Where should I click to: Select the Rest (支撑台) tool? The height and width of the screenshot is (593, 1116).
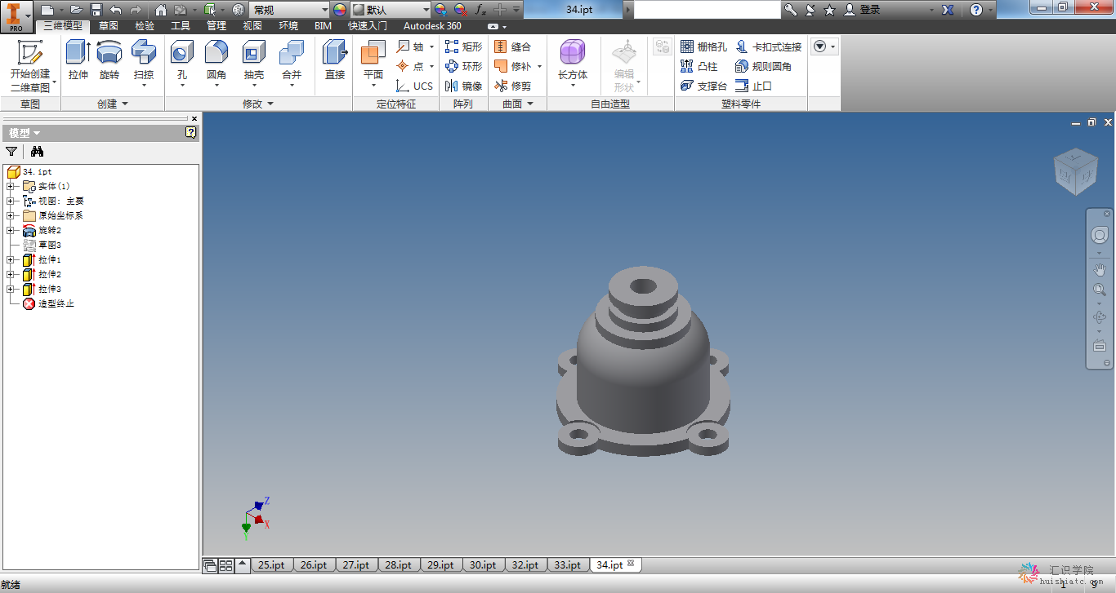(x=703, y=86)
